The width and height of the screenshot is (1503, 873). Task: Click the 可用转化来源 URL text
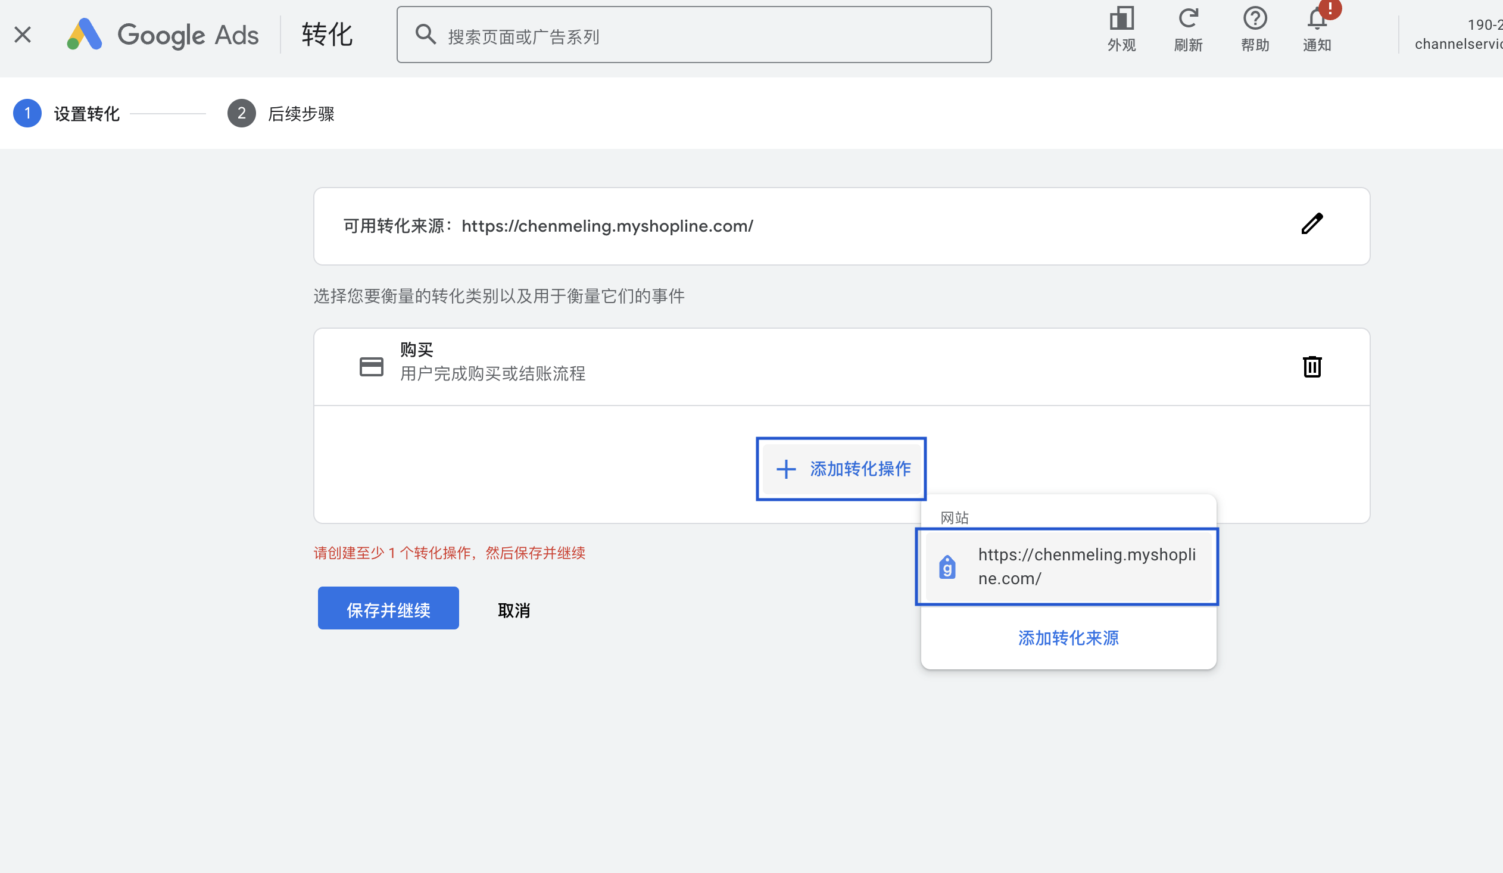(607, 226)
